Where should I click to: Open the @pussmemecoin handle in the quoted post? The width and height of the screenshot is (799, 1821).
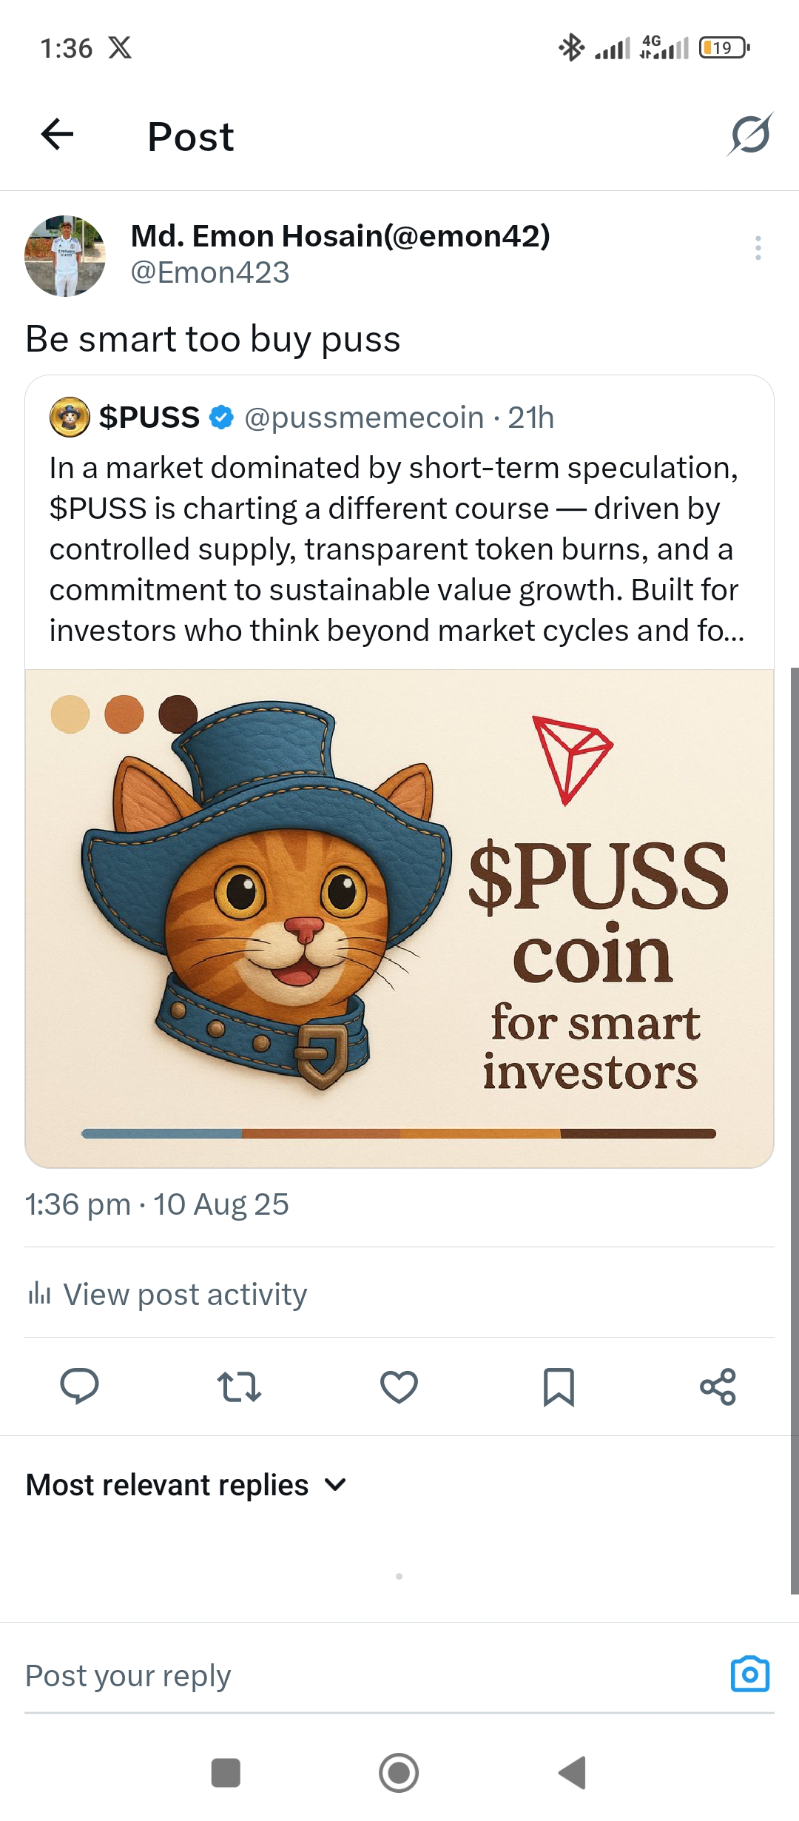(x=363, y=417)
